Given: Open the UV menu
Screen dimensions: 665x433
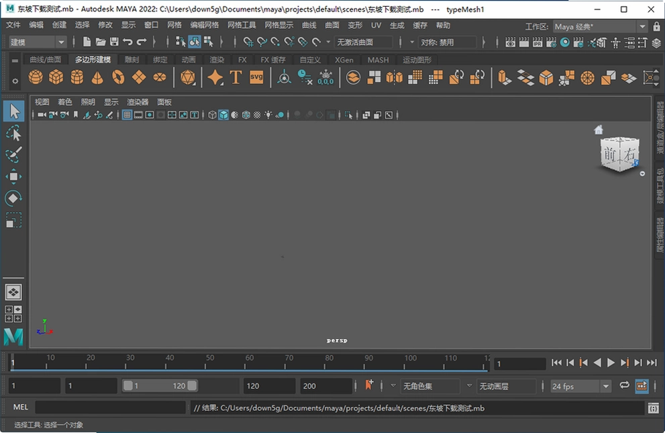Looking at the screenshot, I should [x=376, y=26].
